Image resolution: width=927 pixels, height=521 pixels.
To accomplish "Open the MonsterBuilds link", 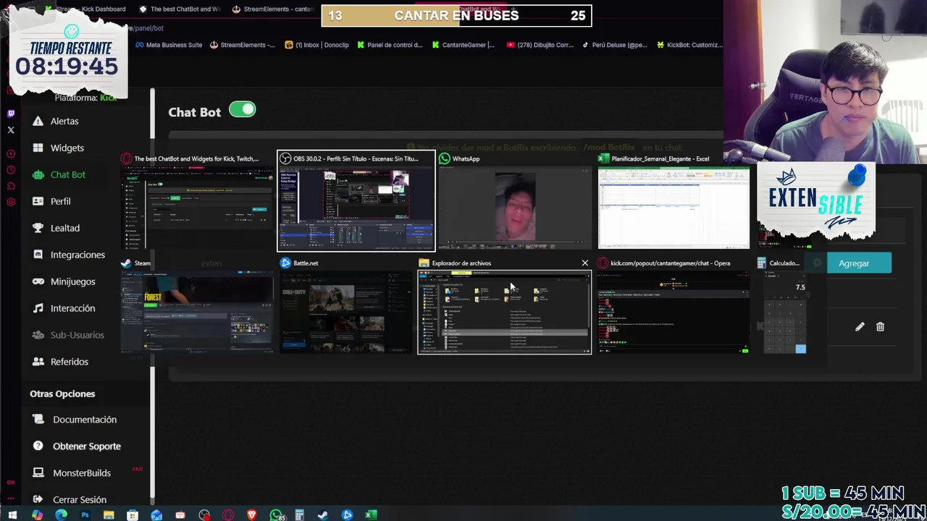I will tap(72, 473).
